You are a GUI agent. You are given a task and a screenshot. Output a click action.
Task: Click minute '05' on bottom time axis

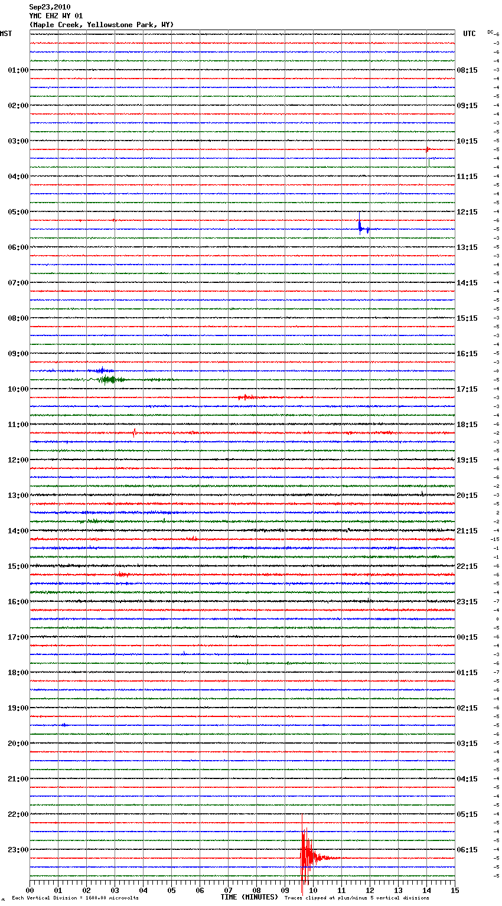[x=171, y=890]
